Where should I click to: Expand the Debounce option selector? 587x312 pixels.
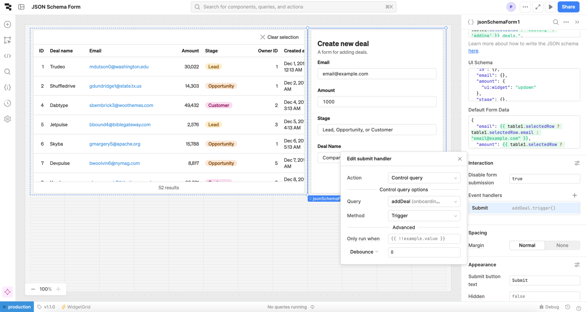(364, 252)
